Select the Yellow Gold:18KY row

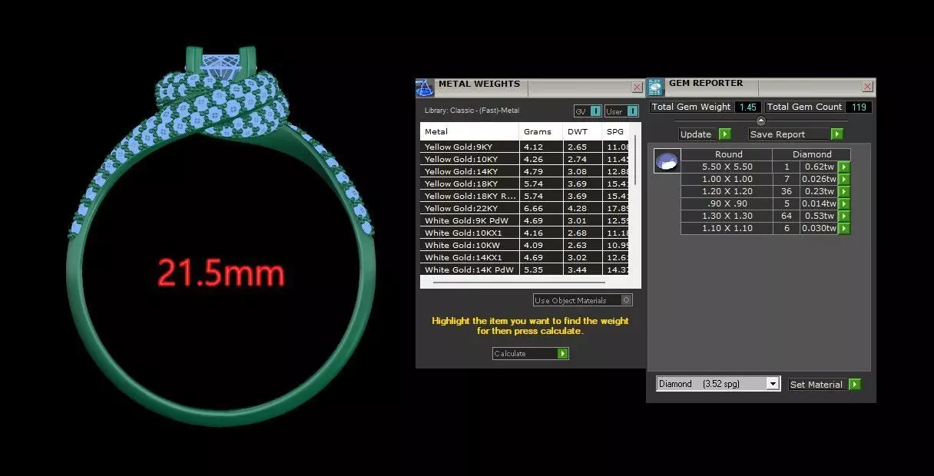[x=524, y=183]
